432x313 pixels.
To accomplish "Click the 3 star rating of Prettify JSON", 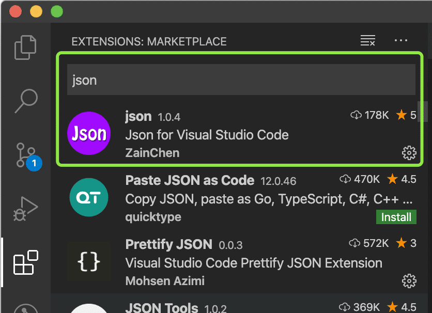I will tap(406, 243).
